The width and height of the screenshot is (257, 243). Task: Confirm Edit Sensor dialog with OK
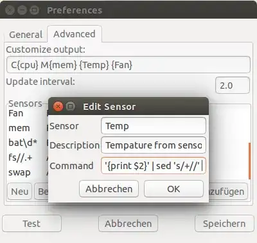[x=173, y=189]
